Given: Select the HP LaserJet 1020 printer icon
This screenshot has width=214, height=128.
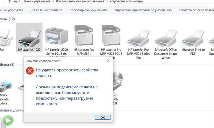Looking at the screenshot, I should point(29,37).
